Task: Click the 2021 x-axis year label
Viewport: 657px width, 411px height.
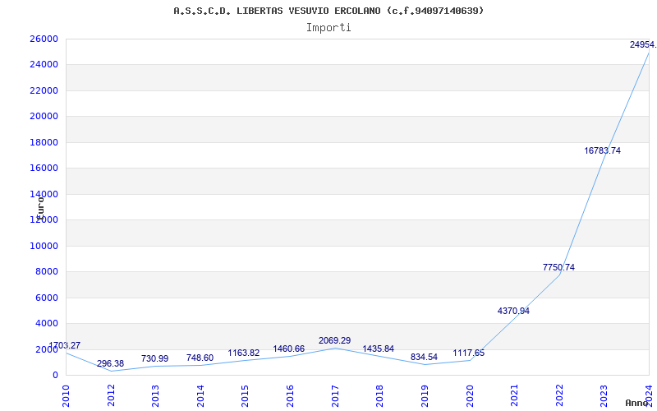Action: click(514, 395)
